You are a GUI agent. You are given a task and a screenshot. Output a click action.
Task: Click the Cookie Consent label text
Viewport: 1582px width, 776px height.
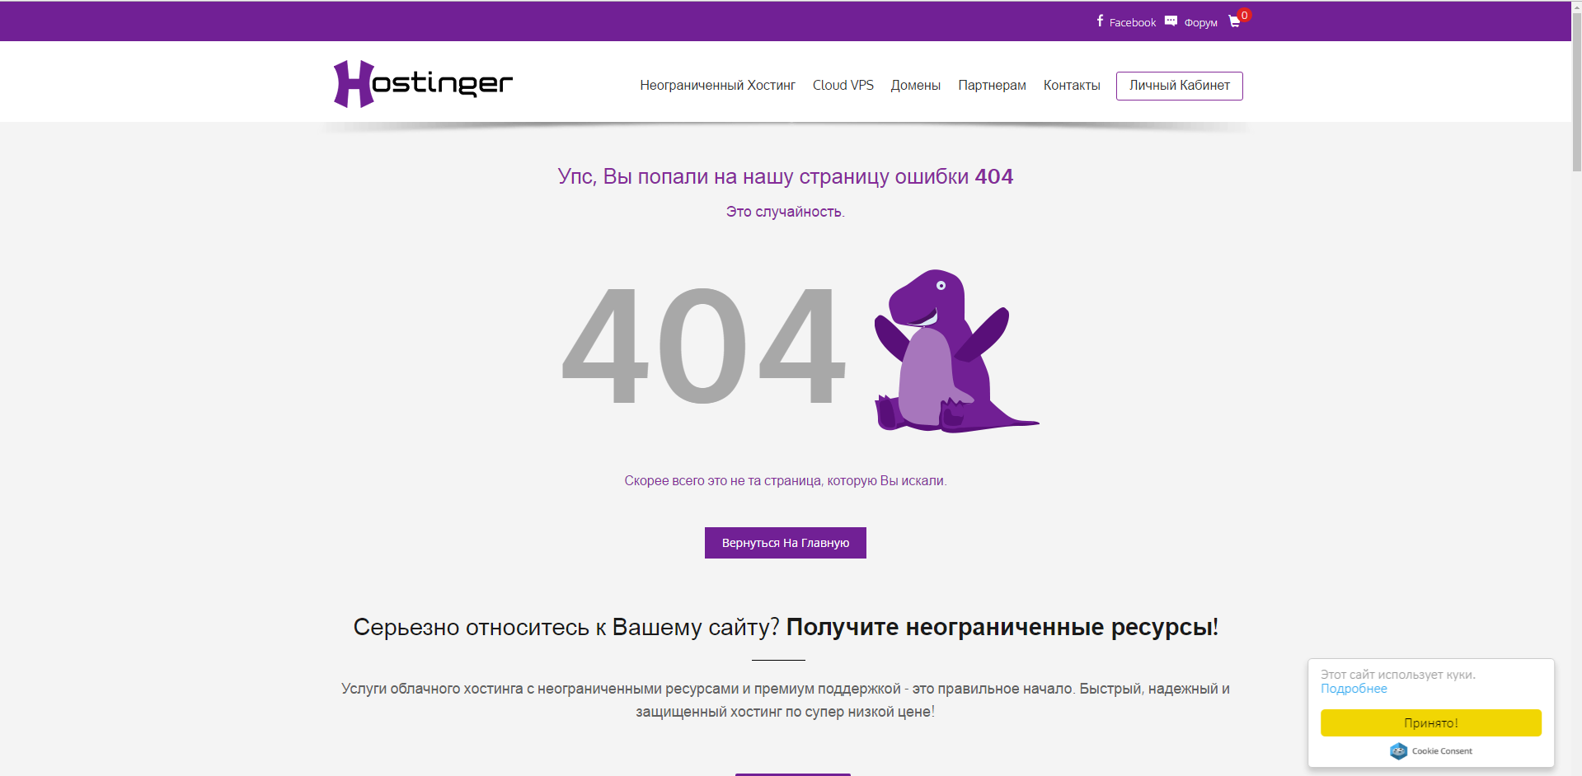[x=1443, y=750]
